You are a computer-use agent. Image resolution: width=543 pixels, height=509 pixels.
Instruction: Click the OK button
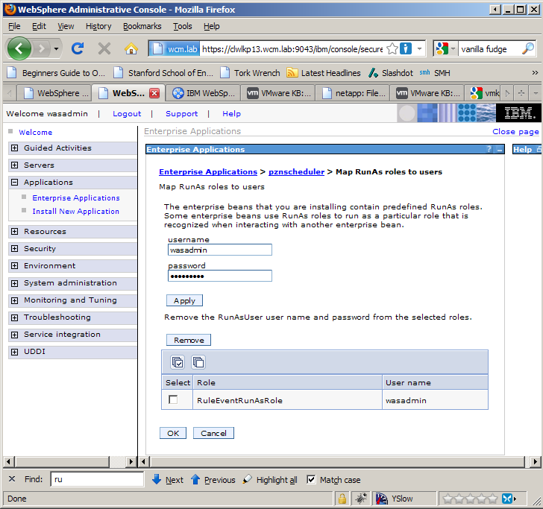(x=173, y=433)
